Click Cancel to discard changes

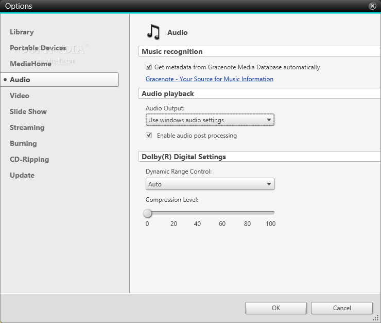pos(342,308)
